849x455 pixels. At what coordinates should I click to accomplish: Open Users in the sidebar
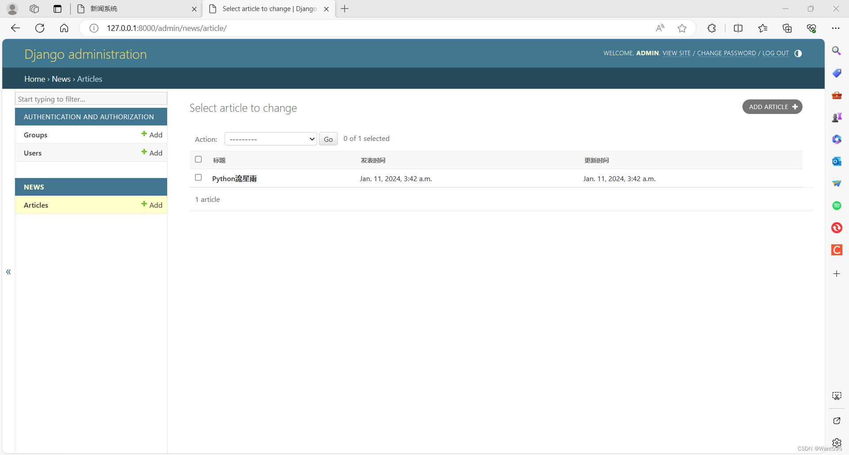pyautogui.click(x=33, y=153)
